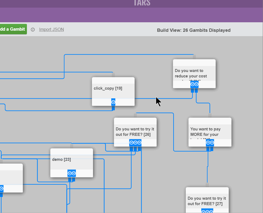
Task: Click third chevron on FREE? [26] gambit
Action: point(139,143)
